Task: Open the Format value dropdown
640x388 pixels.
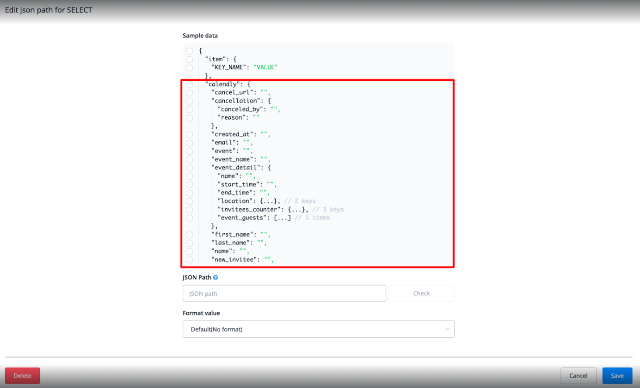Action: pos(318,329)
